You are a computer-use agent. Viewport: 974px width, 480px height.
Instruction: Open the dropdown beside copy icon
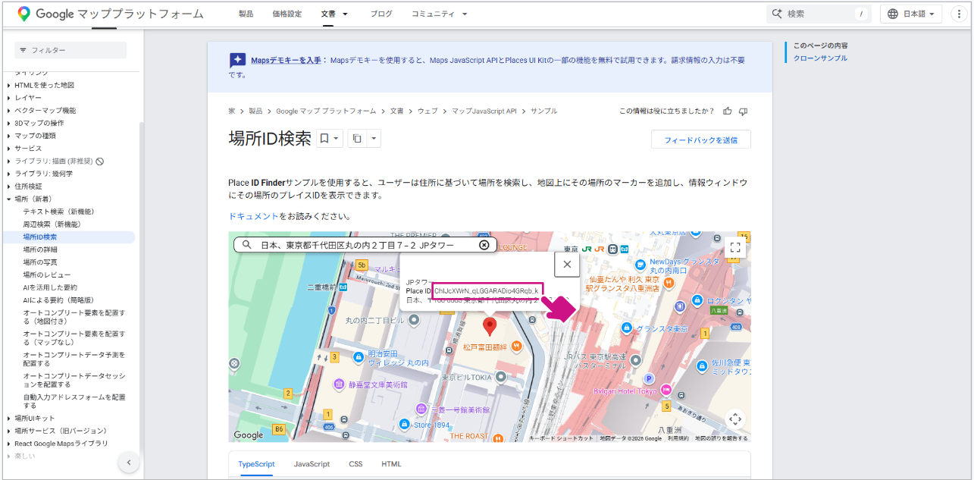coord(374,138)
